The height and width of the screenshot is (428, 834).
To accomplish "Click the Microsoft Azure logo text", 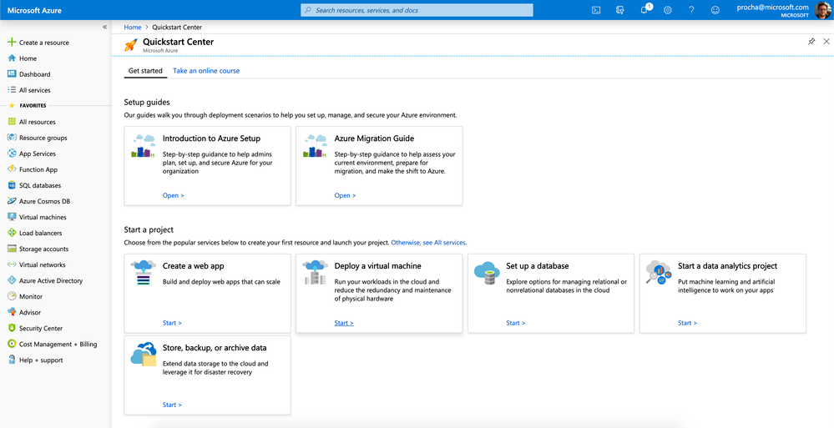I will point(34,11).
